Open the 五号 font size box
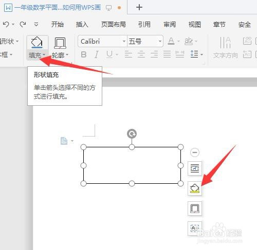This screenshot has width=257, height=250. point(145,41)
